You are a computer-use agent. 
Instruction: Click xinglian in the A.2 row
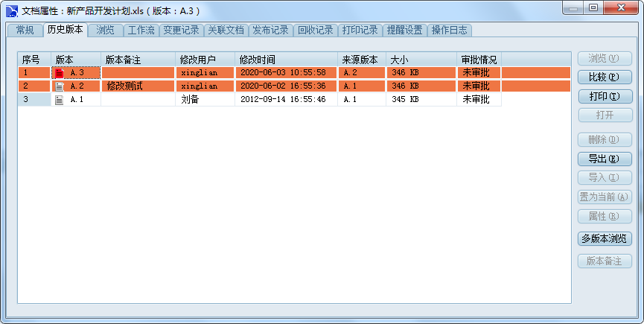(x=200, y=86)
